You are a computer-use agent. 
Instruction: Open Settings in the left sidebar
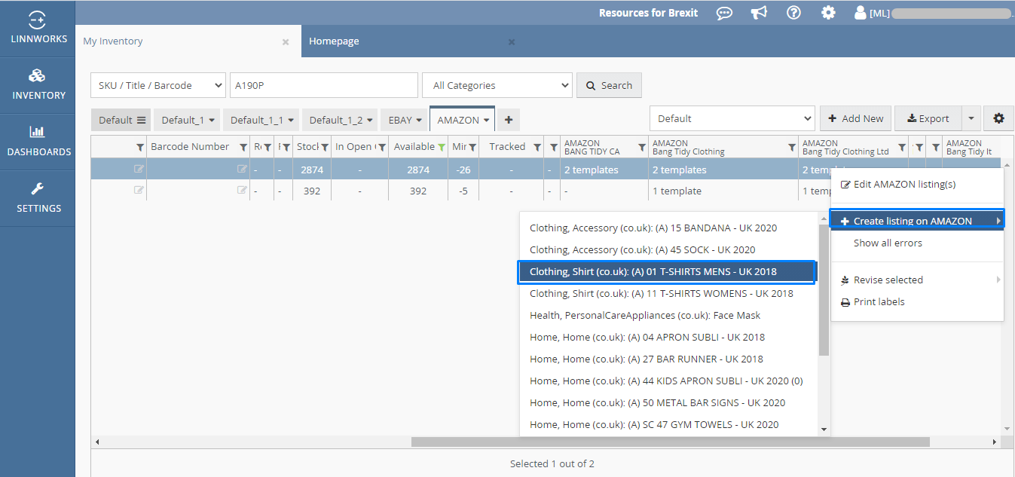tap(38, 197)
